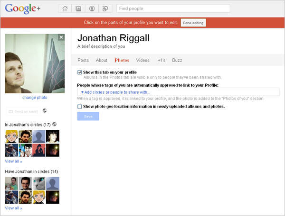
Task: Uncheck Show this tab on your profile
Action: (80, 72)
